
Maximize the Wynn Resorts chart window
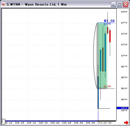(x=120, y=4)
